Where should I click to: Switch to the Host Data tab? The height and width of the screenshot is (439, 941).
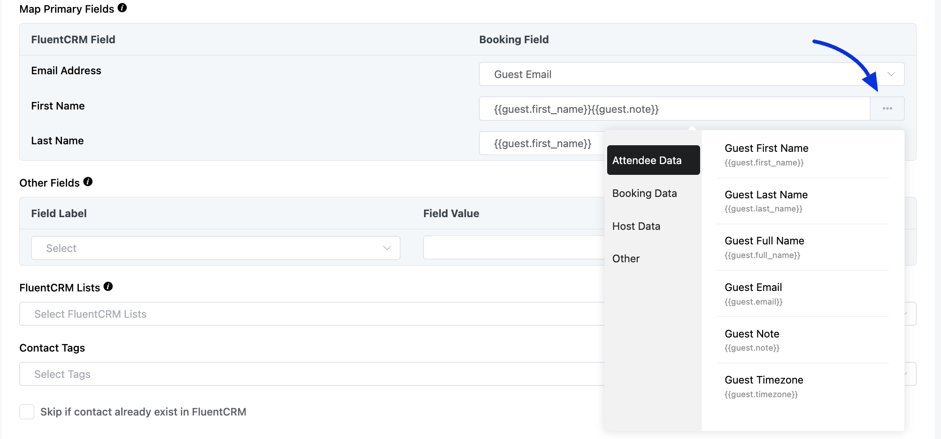(x=636, y=226)
